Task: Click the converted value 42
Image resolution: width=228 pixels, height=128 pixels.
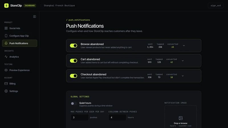Action: click(172, 62)
